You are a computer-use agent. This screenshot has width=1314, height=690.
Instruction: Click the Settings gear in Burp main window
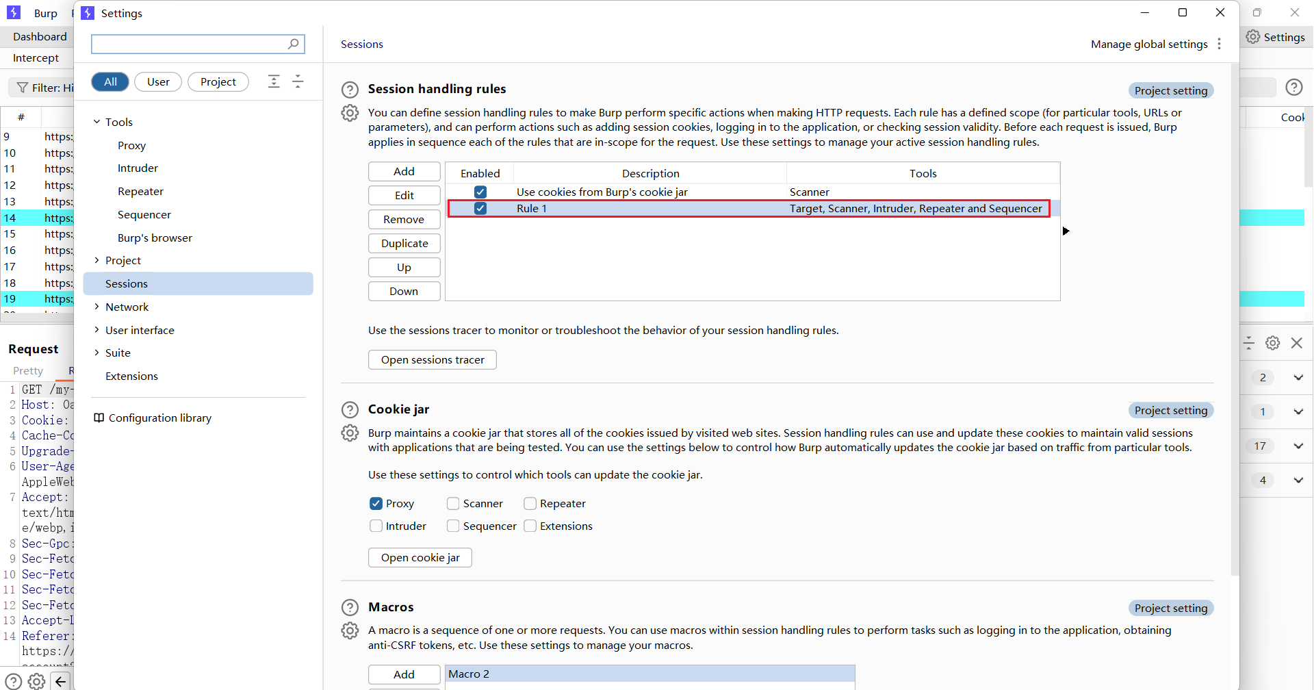tap(1252, 37)
